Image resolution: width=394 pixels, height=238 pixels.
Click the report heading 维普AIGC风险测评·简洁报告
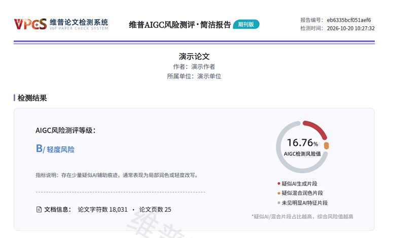pyautogui.click(x=180, y=25)
